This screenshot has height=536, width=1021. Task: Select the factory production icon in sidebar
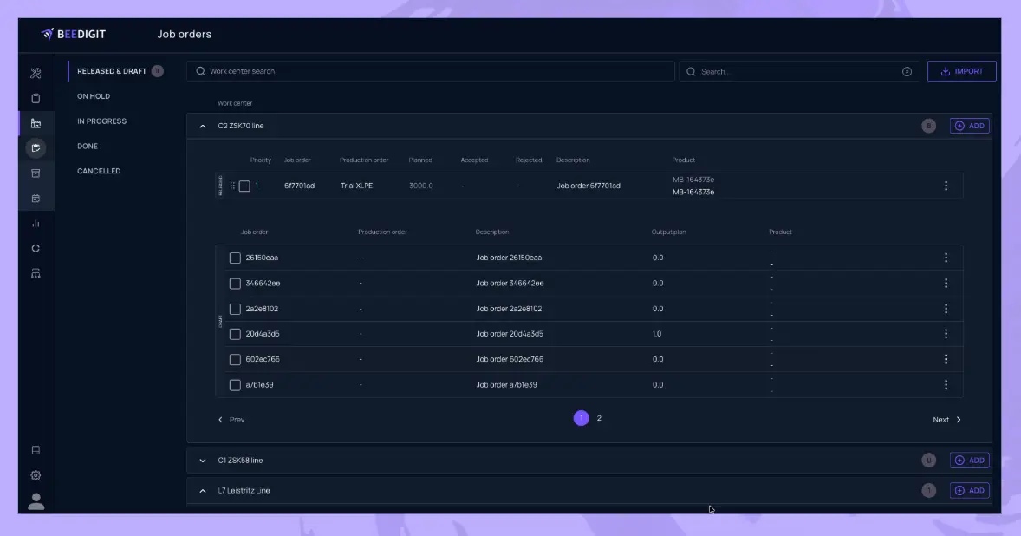pos(36,123)
